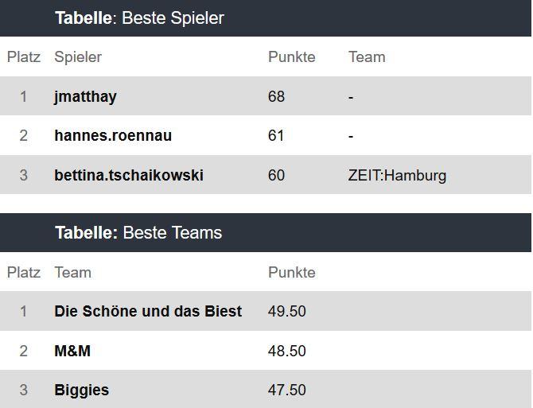This screenshot has height=408, width=533.
Task: Click the 49.50 points value
Action: coord(287,311)
